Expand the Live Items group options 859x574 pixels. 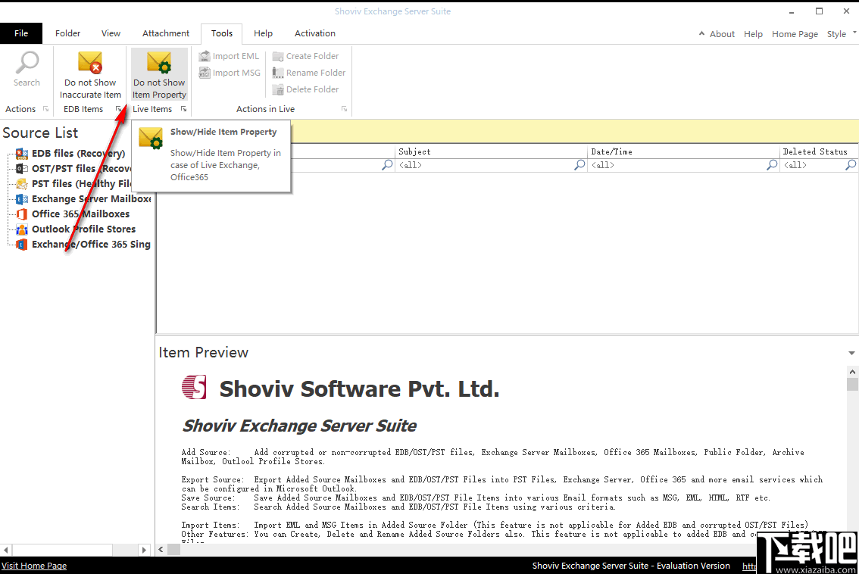tap(183, 108)
